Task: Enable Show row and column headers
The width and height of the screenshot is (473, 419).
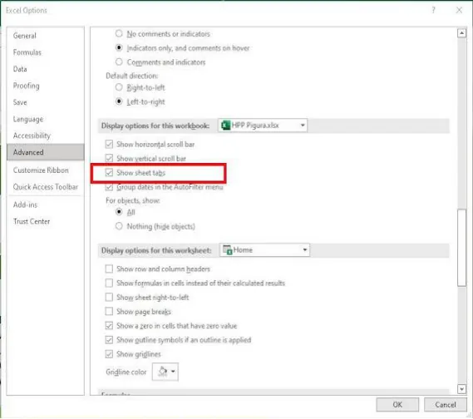Action: [x=109, y=269]
